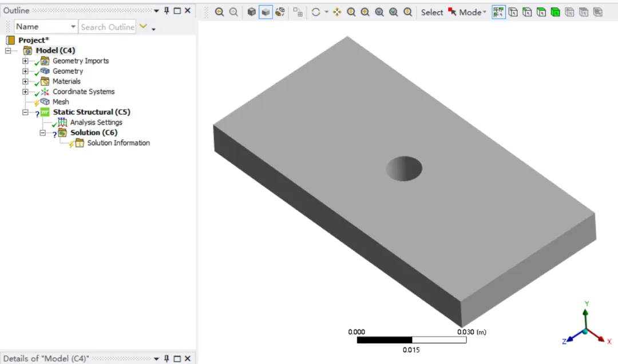The height and width of the screenshot is (364, 618).
Task: Click the Geometry Imports tree icon
Action: (45, 61)
